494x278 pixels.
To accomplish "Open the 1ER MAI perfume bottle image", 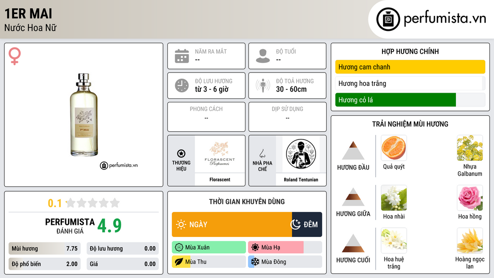I will pyautogui.click(x=84, y=115).
